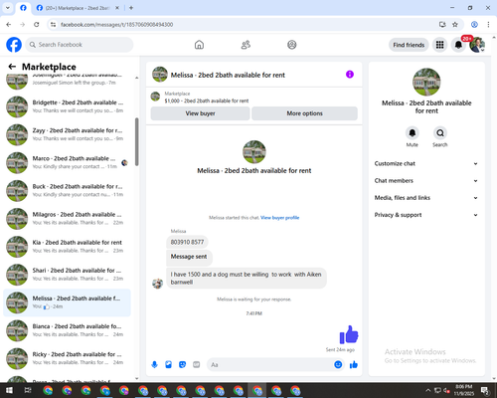Screen dimensions: 497x398
Task: Open the Friends icon in top navigation
Action: (246, 45)
